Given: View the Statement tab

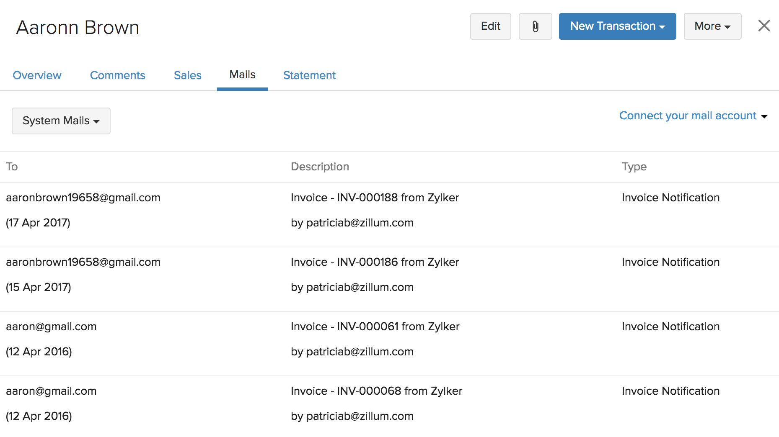Looking at the screenshot, I should tap(309, 75).
